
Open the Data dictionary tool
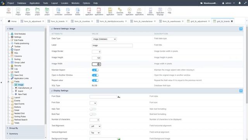point(150,12)
